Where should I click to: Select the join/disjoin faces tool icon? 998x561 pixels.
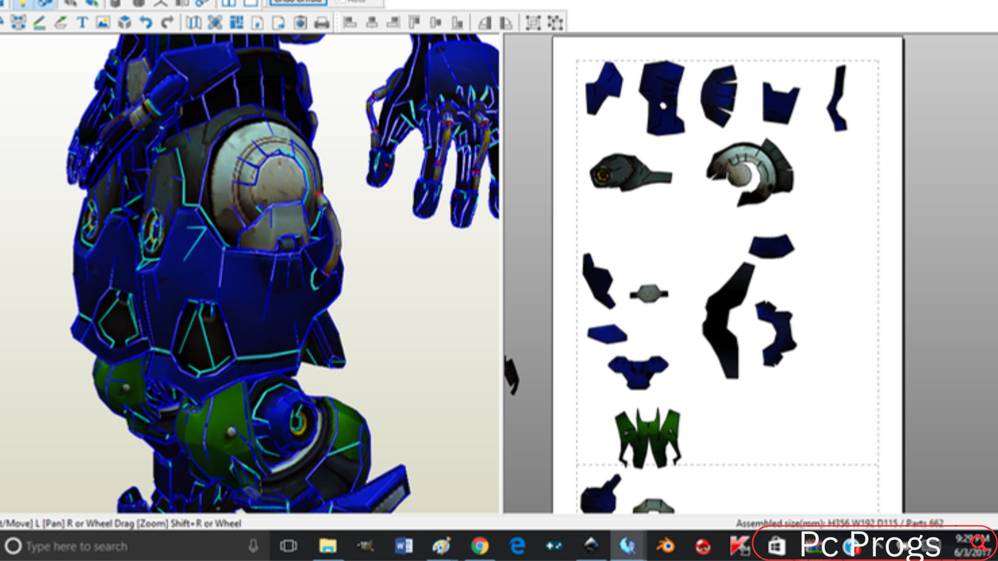point(18,23)
